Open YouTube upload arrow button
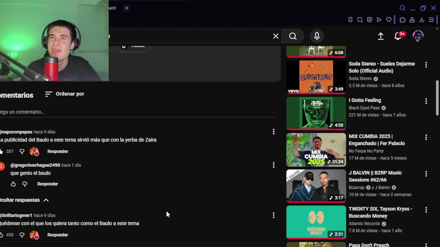The width and height of the screenshot is (440, 247). 381,36
